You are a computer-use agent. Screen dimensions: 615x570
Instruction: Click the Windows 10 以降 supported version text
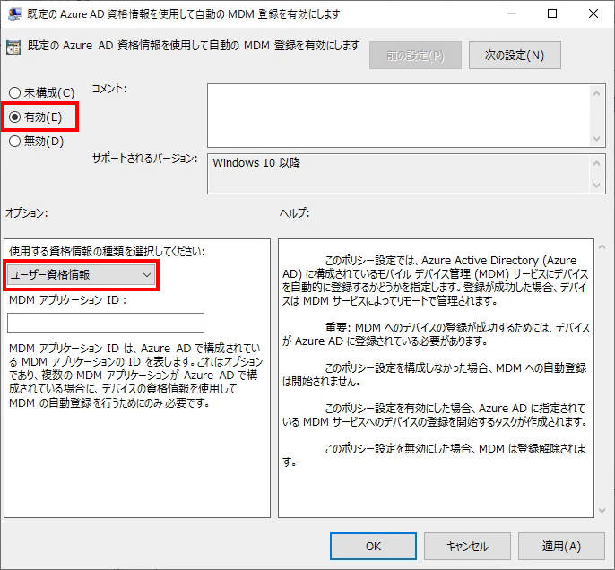pyautogui.click(x=256, y=163)
